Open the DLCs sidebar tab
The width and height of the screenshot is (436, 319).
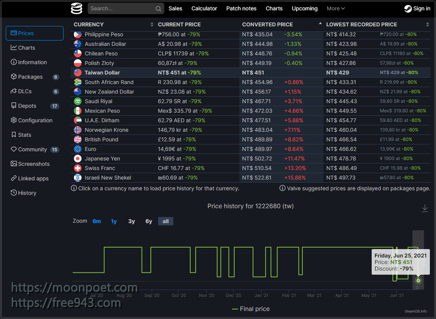click(25, 91)
